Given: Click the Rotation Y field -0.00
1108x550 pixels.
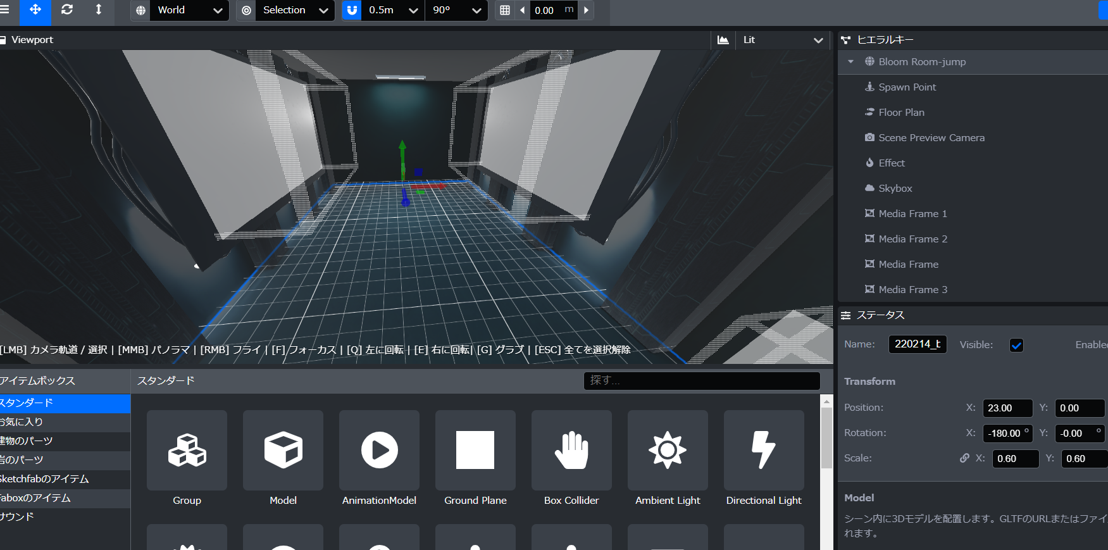Looking at the screenshot, I should 1080,434.
